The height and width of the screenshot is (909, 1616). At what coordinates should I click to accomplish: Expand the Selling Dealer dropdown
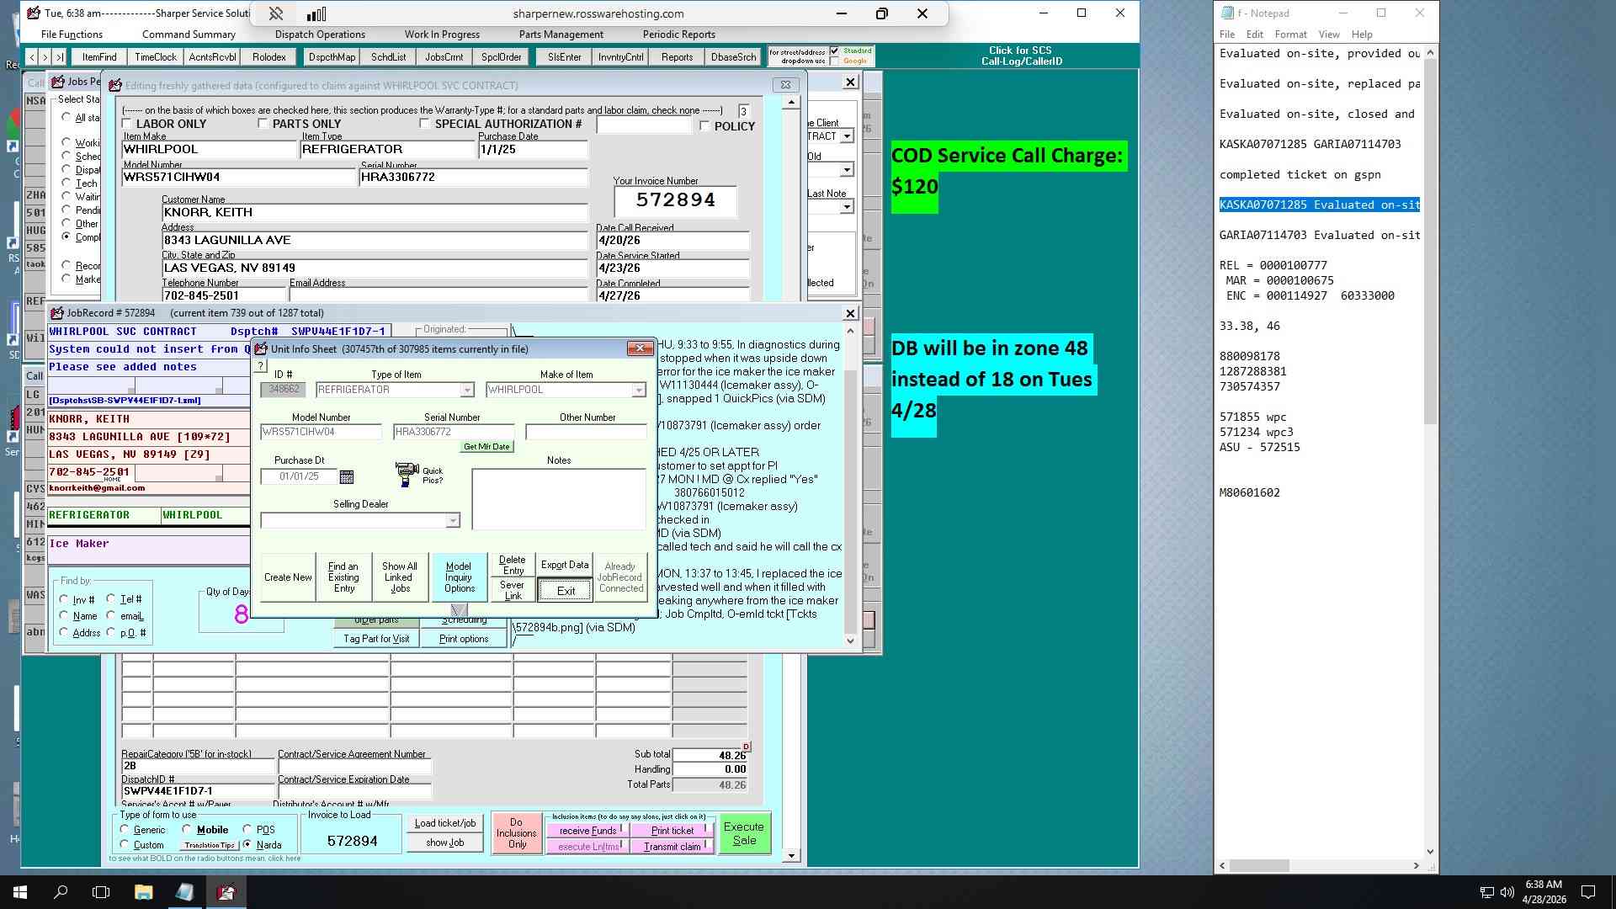(x=453, y=520)
